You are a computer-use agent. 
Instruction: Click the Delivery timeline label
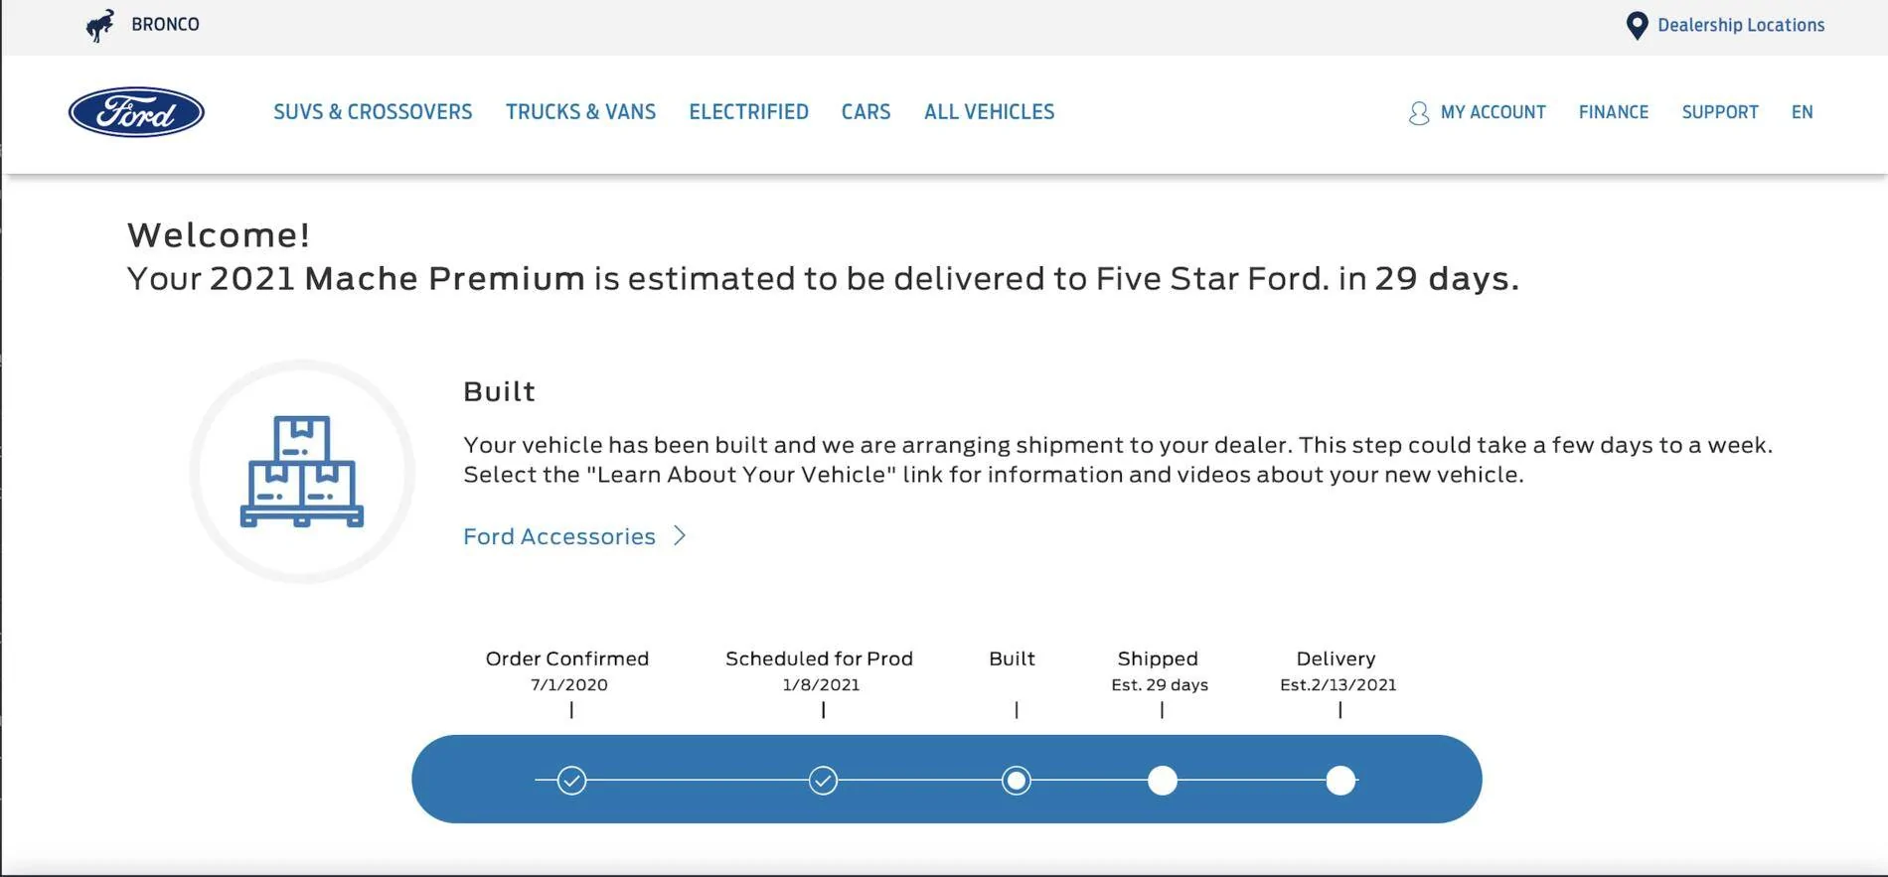click(x=1336, y=658)
